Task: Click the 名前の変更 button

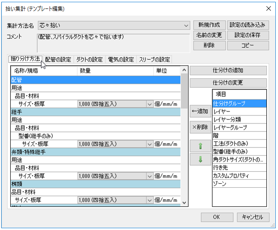Action: coord(209,35)
